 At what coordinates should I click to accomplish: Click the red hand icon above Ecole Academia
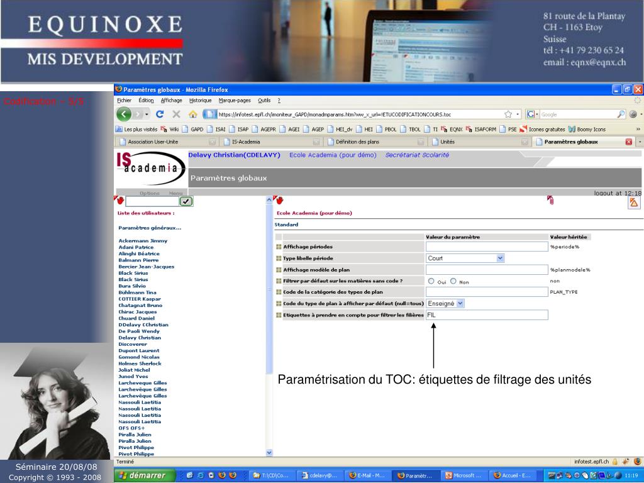279,200
